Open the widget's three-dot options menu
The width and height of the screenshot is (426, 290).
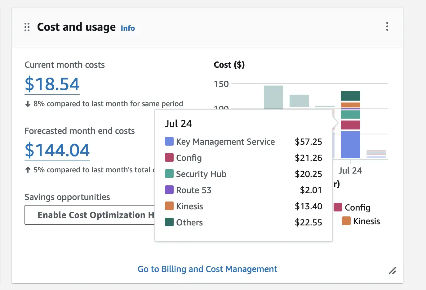[387, 26]
